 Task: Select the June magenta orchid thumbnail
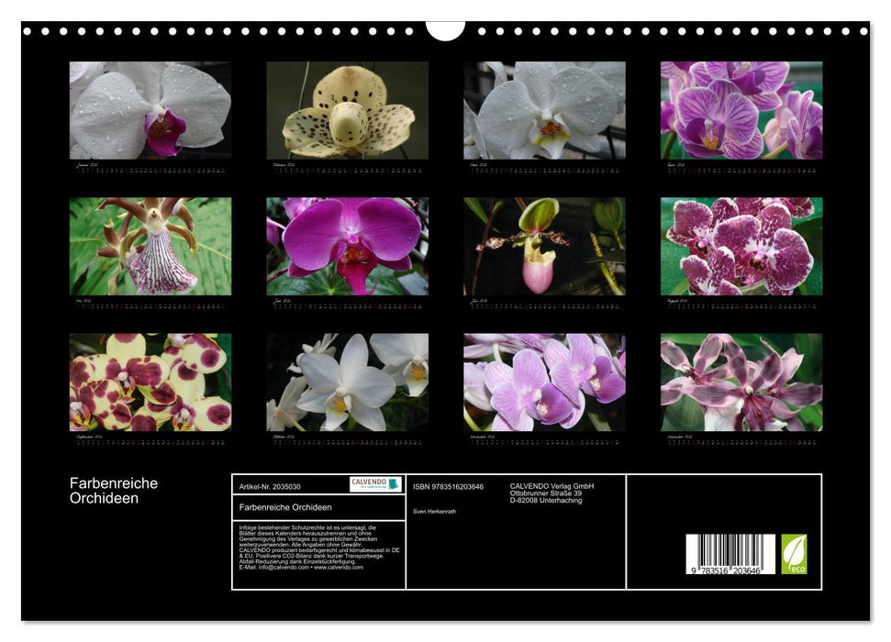click(x=347, y=246)
